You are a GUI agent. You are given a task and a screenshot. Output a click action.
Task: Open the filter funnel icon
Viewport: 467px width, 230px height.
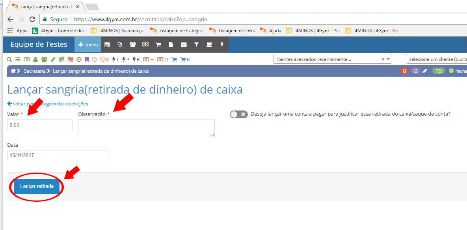(x=196, y=45)
